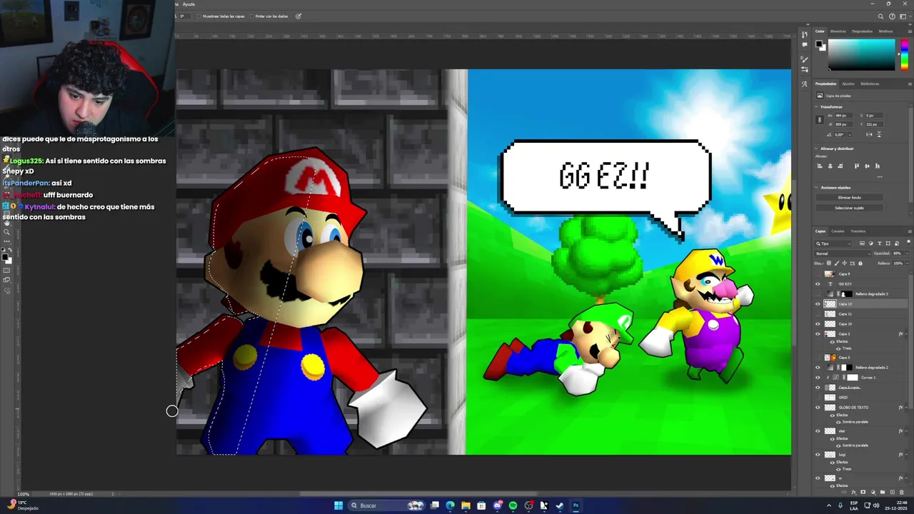Switch to the Ajustes tab
The height and width of the screenshot is (514, 914).
tap(848, 84)
